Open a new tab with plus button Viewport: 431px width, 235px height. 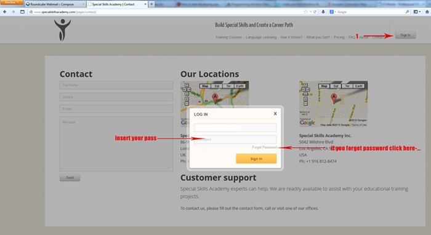click(151, 4)
